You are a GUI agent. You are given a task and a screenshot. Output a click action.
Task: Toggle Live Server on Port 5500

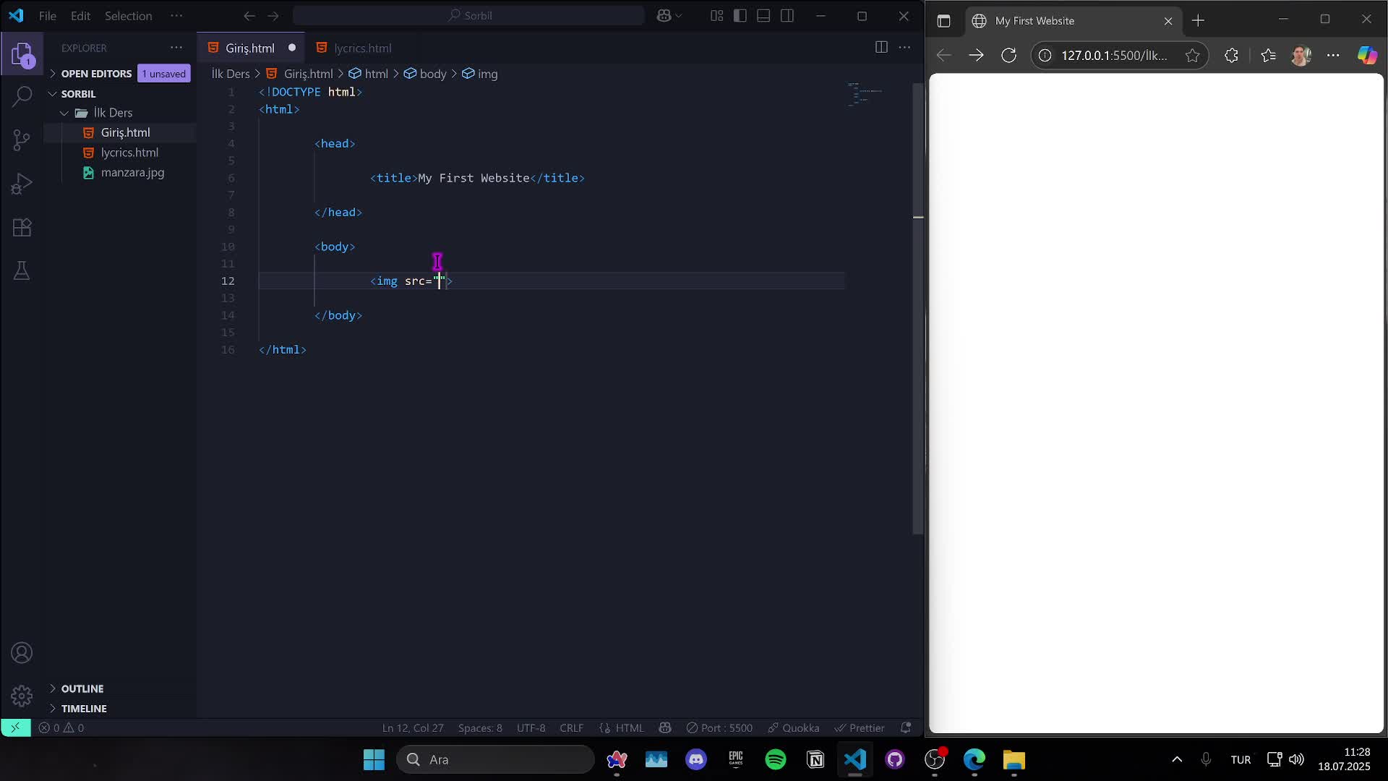(719, 727)
